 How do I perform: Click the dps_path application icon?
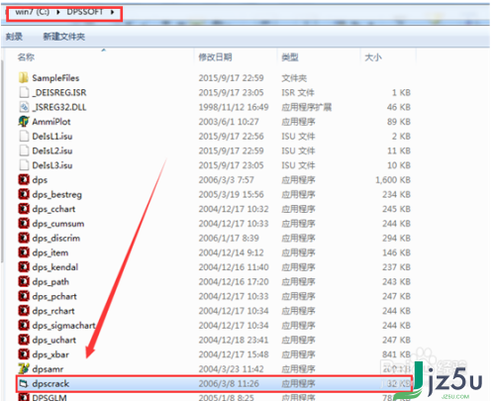tap(24, 281)
